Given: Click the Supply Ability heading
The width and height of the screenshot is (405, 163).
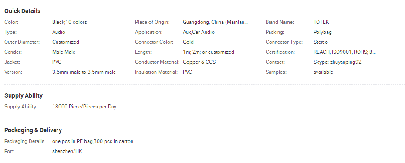Looking at the screenshot, I should pyautogui.click(x=24, y=95).
